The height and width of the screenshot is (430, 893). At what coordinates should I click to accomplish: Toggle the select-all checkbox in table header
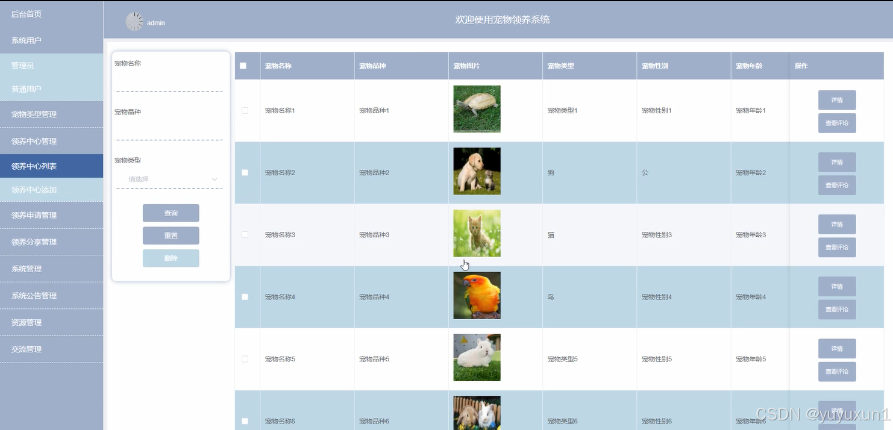pos(243,66)
